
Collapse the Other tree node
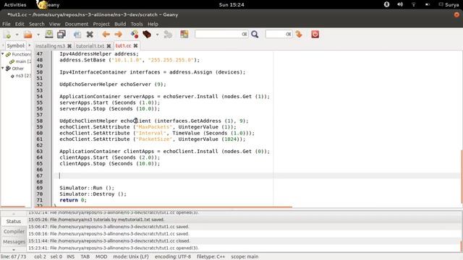tap(3, 68)
